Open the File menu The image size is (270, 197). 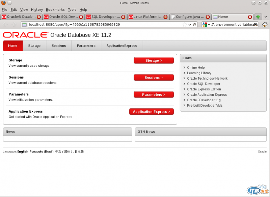(4, 10)
